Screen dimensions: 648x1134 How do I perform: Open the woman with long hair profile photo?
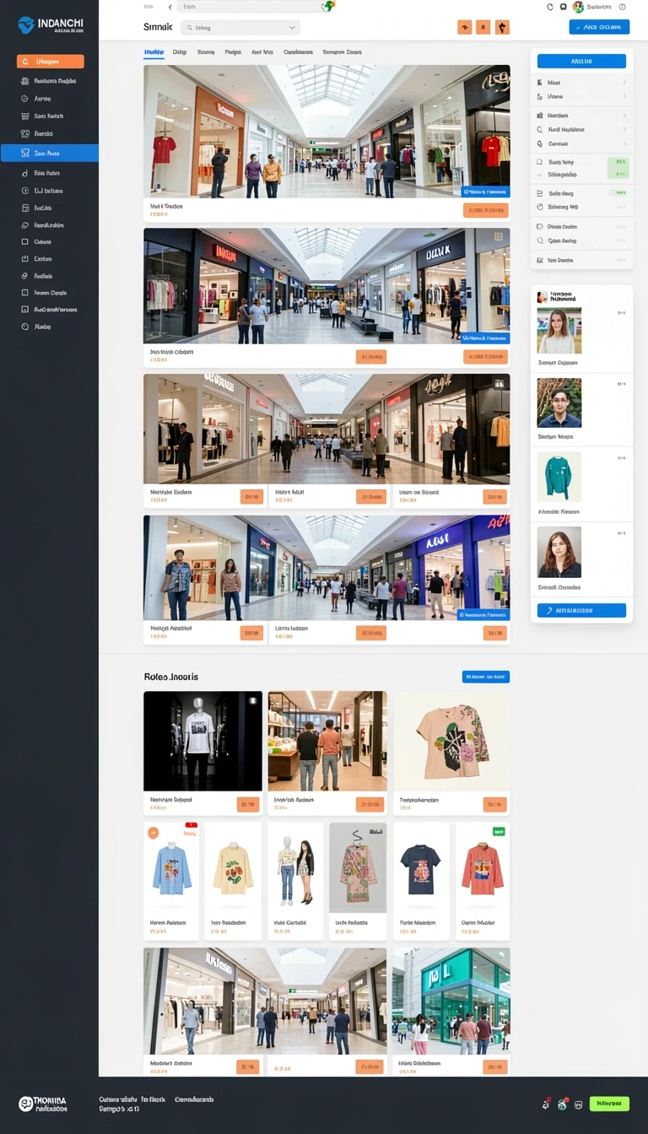[x=559, y=331]
